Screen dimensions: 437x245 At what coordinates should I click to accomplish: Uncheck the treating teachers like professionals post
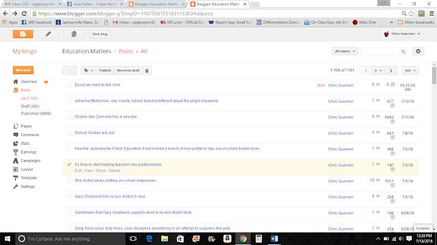[x=69, y=165]
